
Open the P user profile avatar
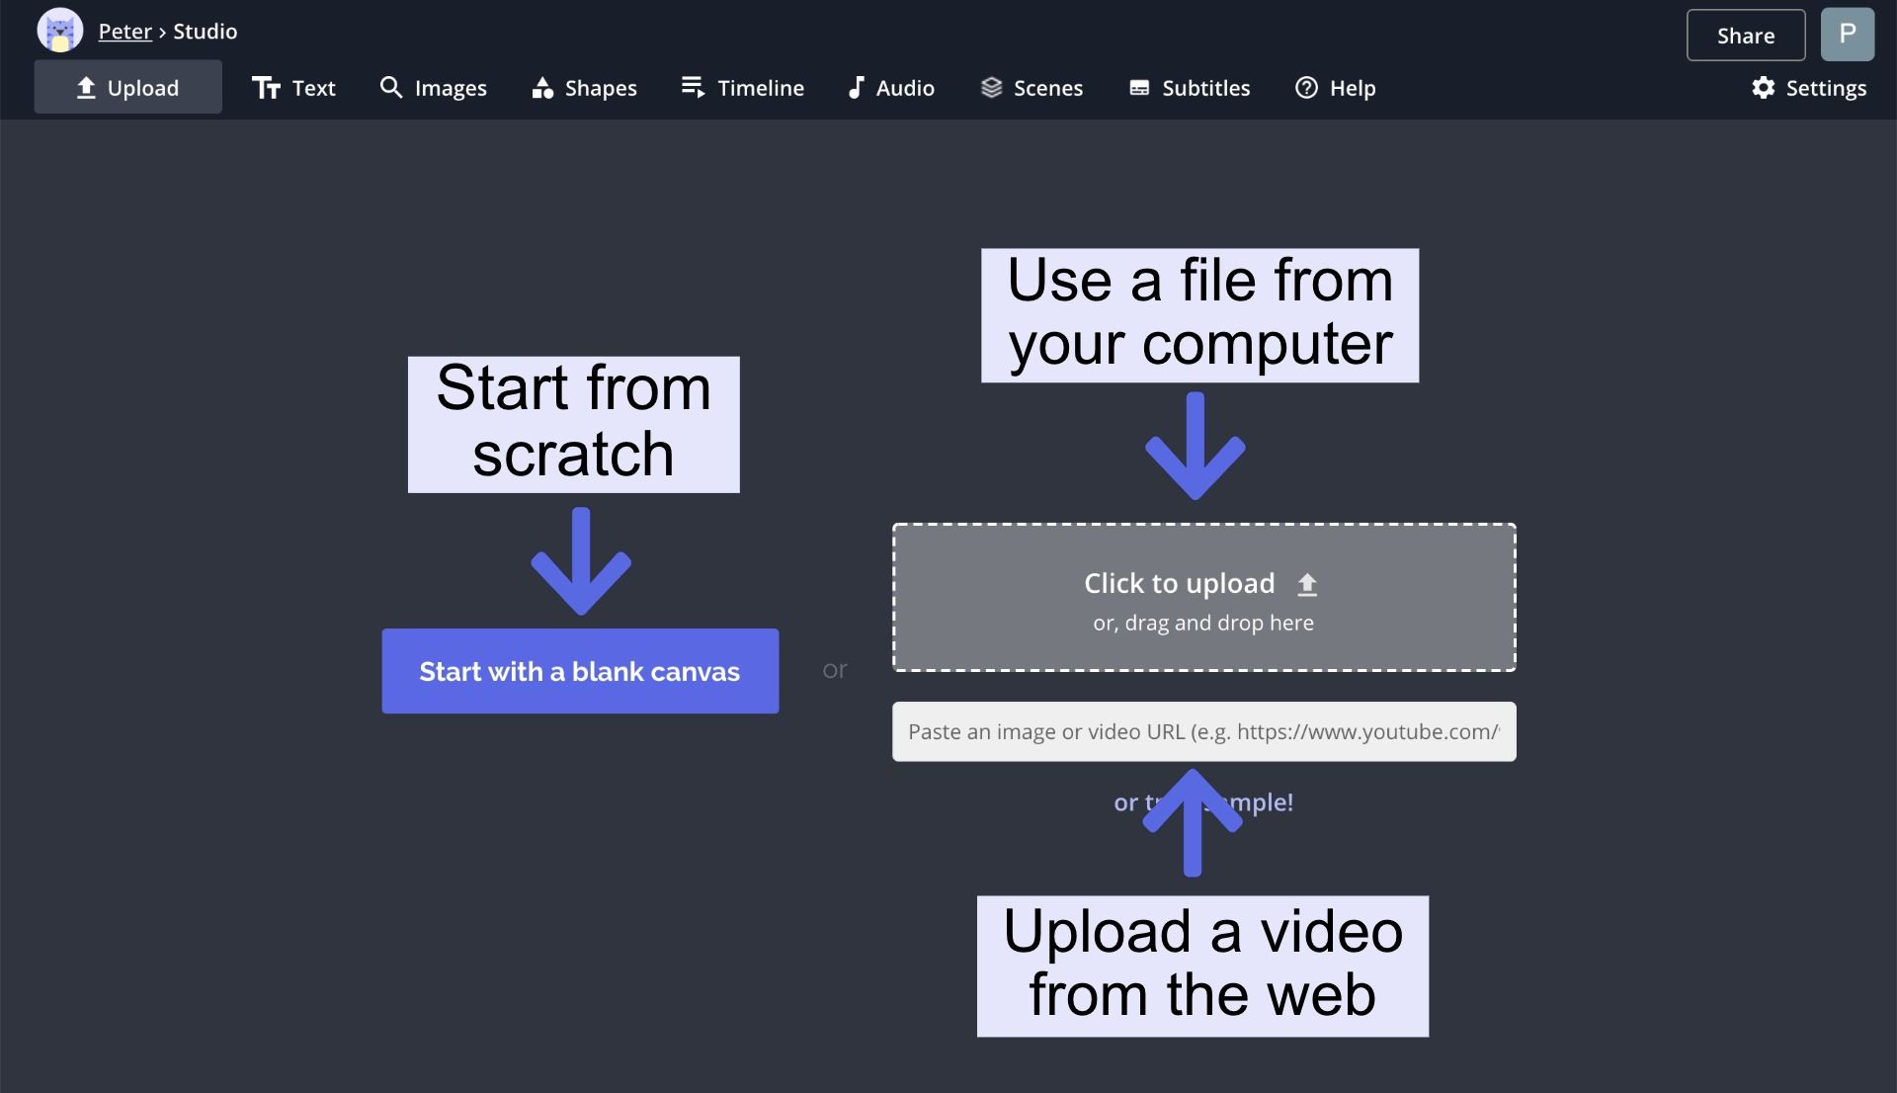click(1847, 35)
